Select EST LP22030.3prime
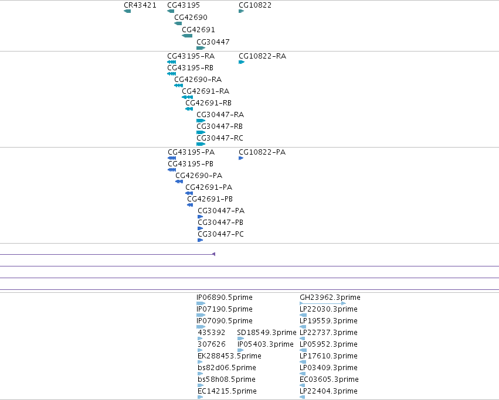 [303, 315]
